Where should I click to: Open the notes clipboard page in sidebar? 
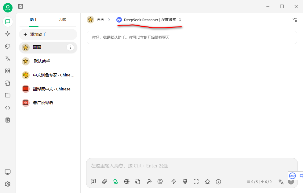pos(8,120)
